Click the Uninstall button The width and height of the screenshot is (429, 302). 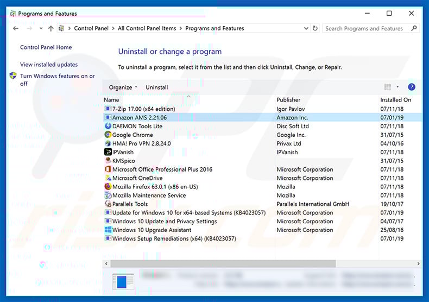click(x=157, y=87)
